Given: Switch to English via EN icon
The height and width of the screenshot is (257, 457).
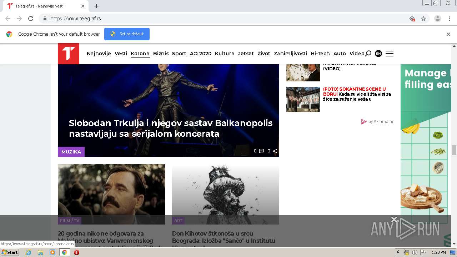Looking at the screenshot, I should (x=378, y=54).
